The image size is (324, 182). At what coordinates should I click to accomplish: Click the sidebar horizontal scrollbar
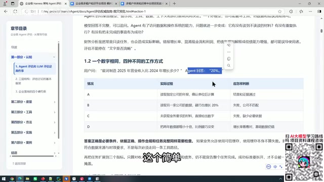[32, 156]
